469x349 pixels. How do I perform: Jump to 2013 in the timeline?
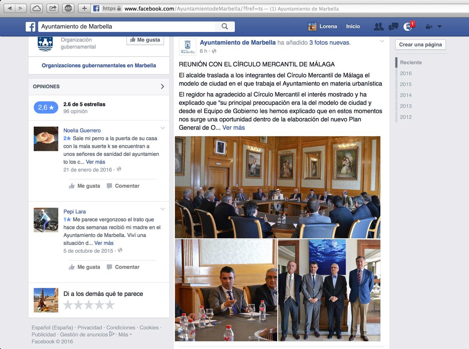pos(406,106)
